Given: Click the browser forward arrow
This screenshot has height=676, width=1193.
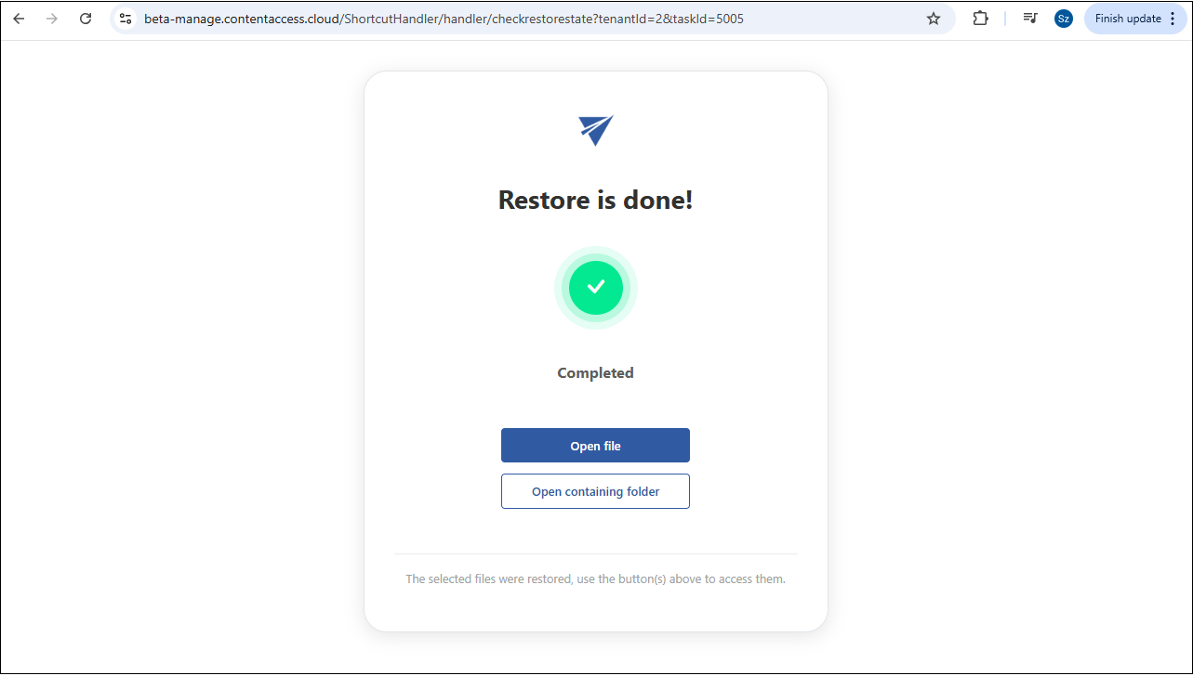Looking at the screenshot, I should pos(52,19).
